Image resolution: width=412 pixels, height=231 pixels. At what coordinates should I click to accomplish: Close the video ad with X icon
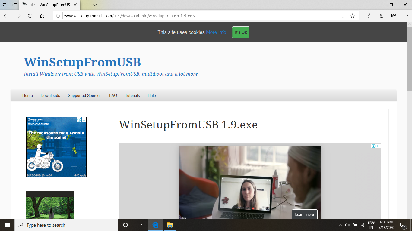pos(379,146)
